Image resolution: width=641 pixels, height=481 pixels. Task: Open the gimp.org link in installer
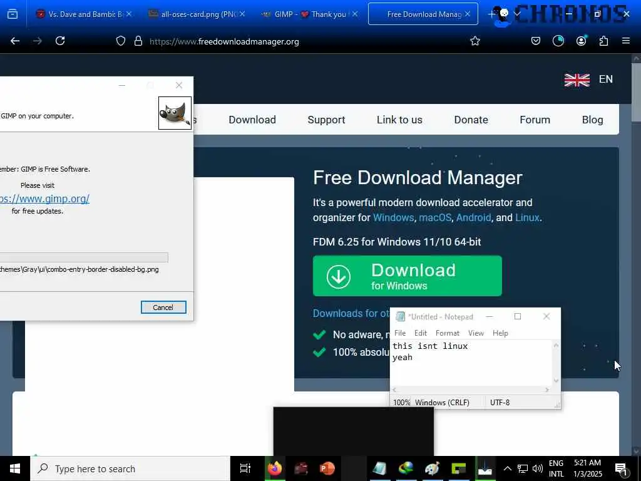coord(44,199)
